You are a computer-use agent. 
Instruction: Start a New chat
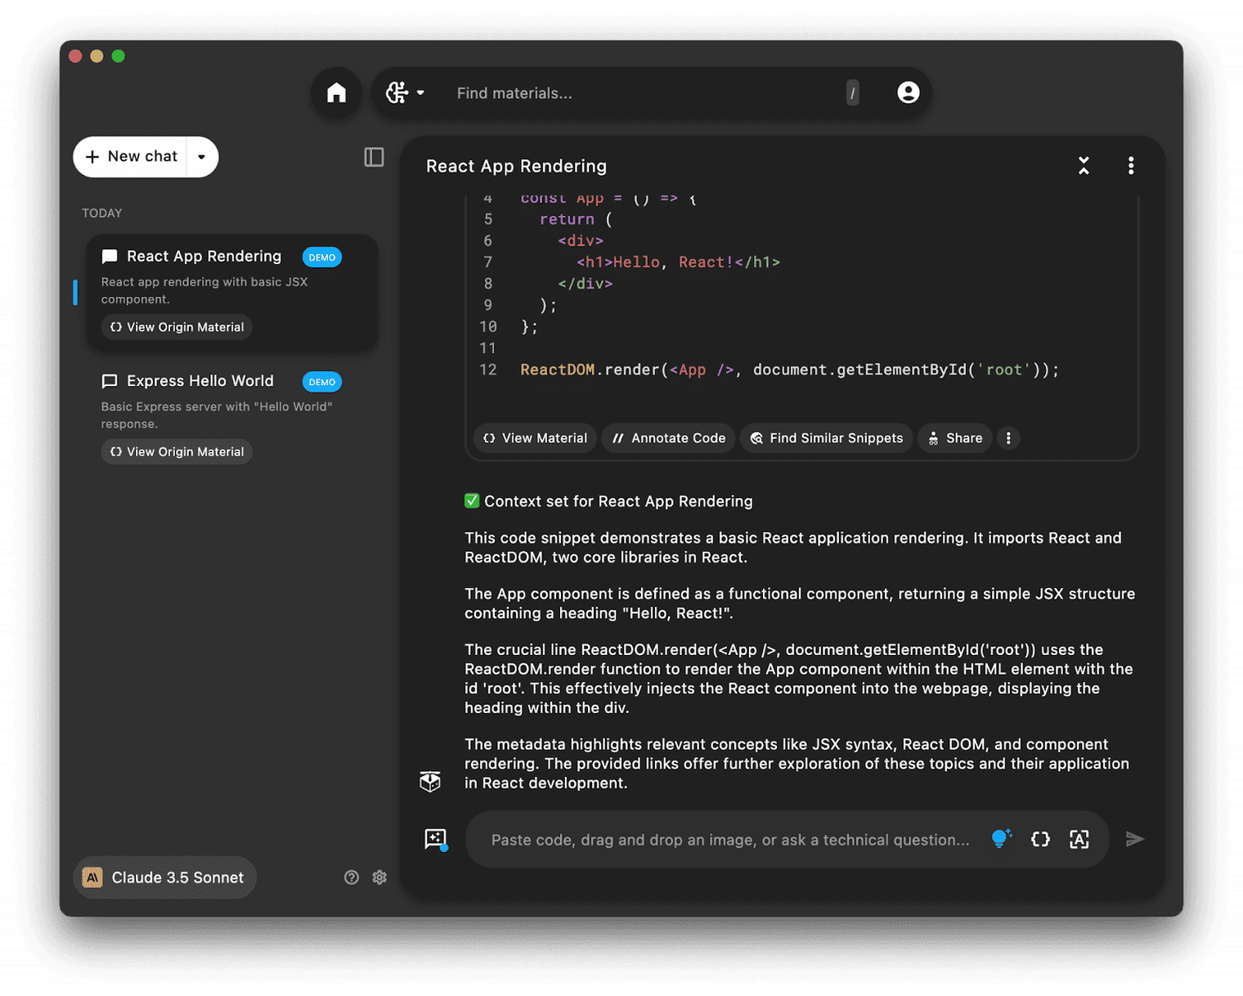131,156
